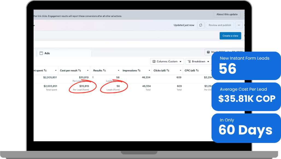This screenshot has height=159, width=281.
Task: Open the Columns: Custom dropdown
Action: click(167, 61)
